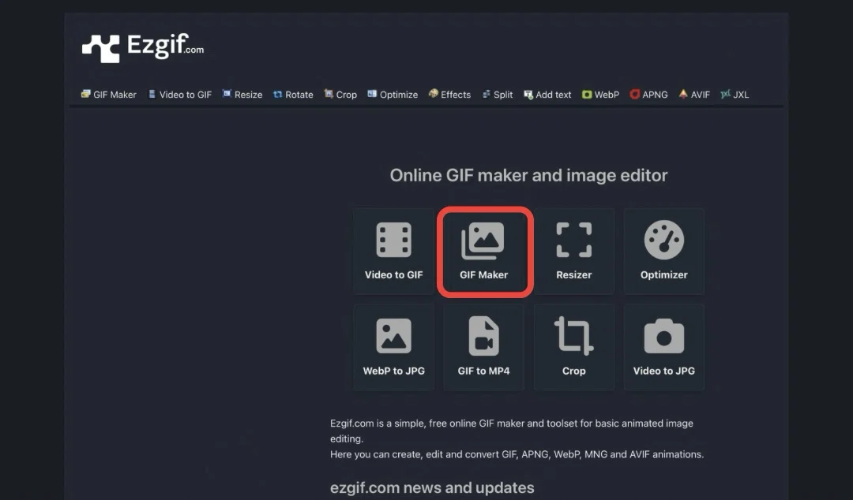The image size is (853, 500).
Task: Open WebP tools from navigation bar
Action: 600,94
